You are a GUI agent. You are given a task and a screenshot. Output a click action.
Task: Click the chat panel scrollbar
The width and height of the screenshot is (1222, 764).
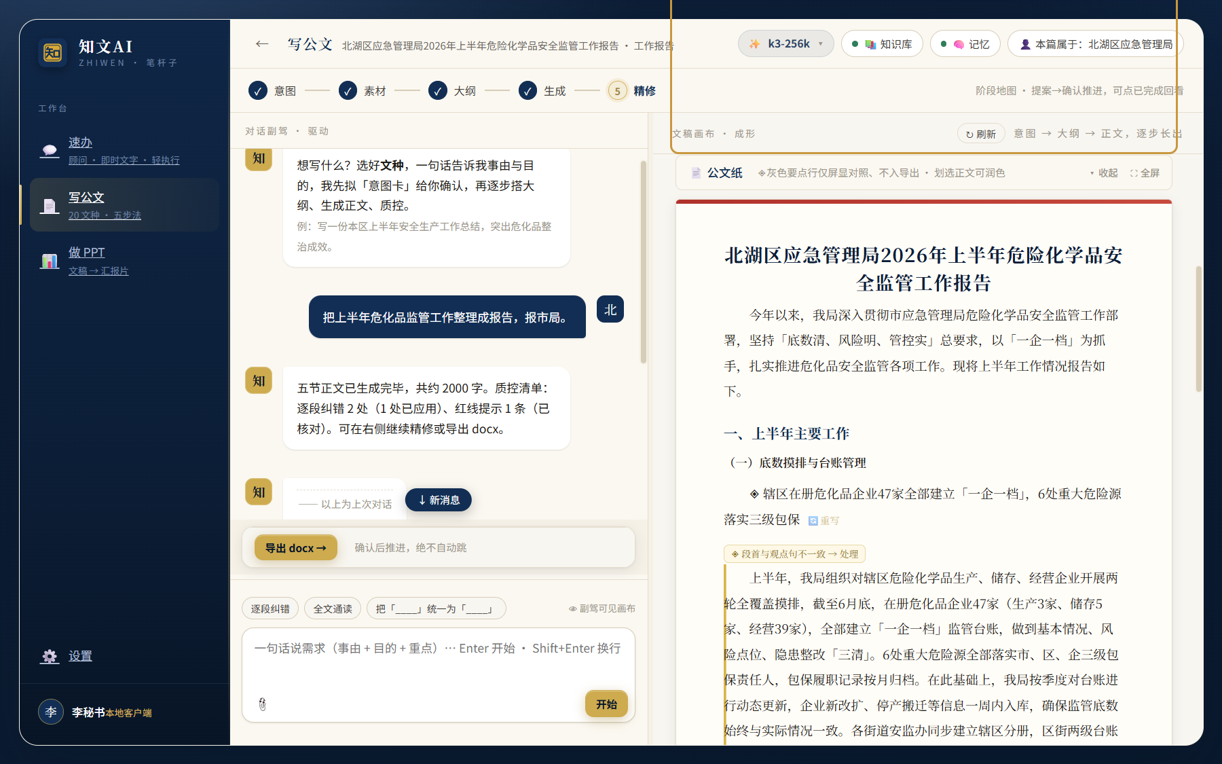point(643,262)
